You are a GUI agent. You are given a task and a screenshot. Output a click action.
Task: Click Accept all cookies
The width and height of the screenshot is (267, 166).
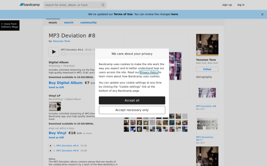click(132, 100)
